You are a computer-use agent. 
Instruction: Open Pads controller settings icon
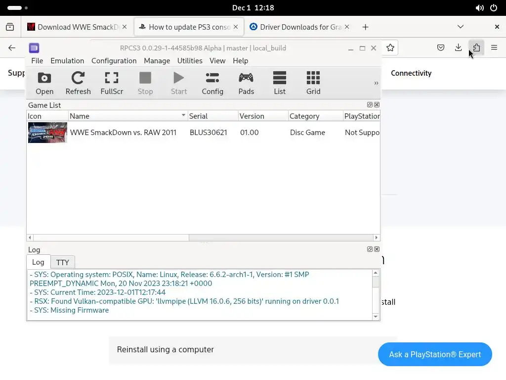[x=246, y=83]
